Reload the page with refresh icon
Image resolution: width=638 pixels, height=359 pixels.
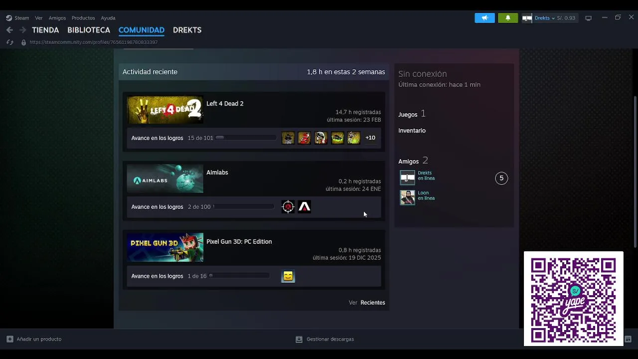point(9,42)
